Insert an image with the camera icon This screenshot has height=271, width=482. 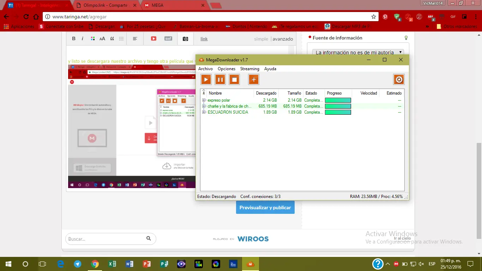coord(185,39)
